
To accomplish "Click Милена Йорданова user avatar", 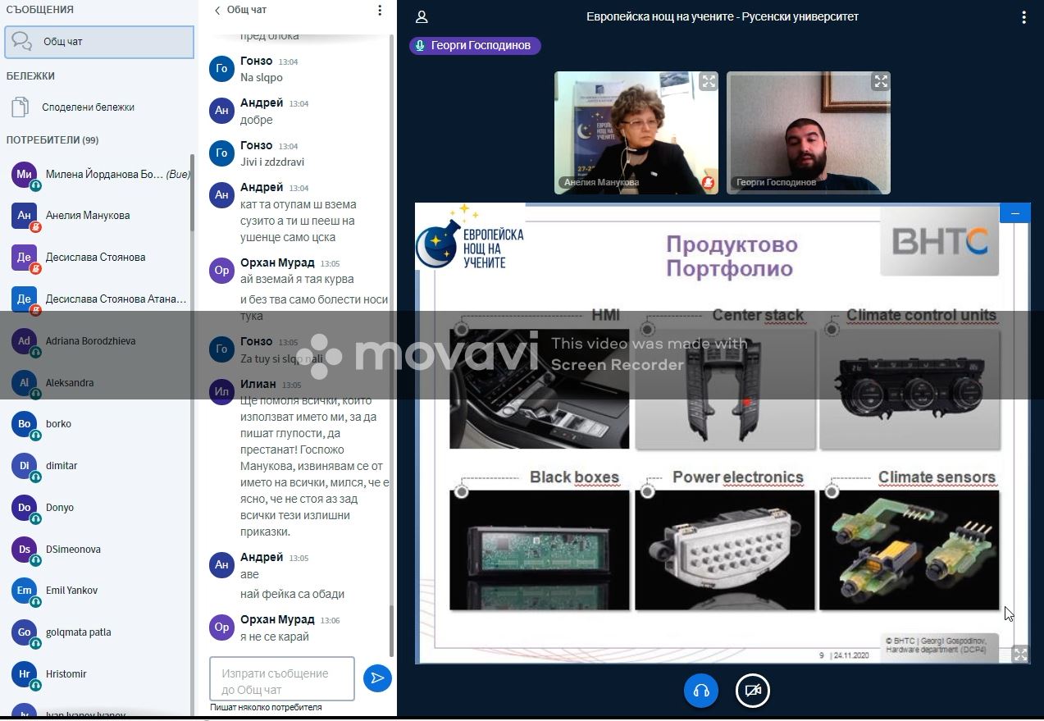I will click(24, 175).
